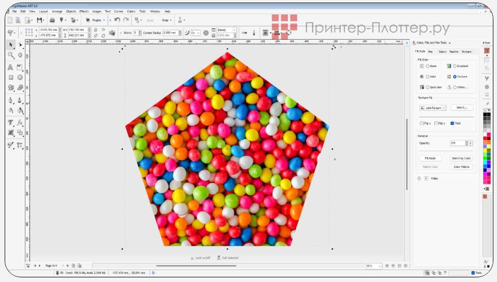Pick the ellipse shape tool
This screenshot has width=497, height=282.
click(x=20, y=77)
